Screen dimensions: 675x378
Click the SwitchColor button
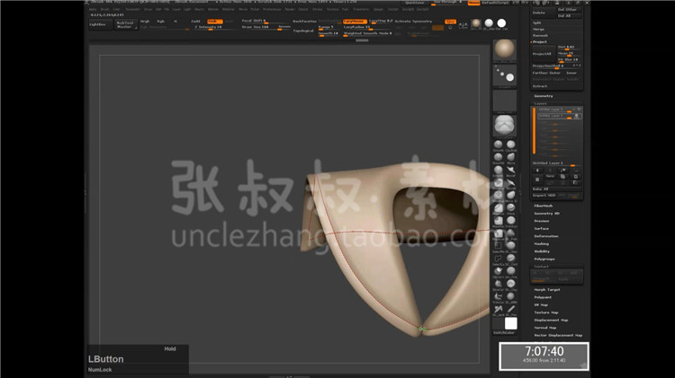[x=505, y=333]
